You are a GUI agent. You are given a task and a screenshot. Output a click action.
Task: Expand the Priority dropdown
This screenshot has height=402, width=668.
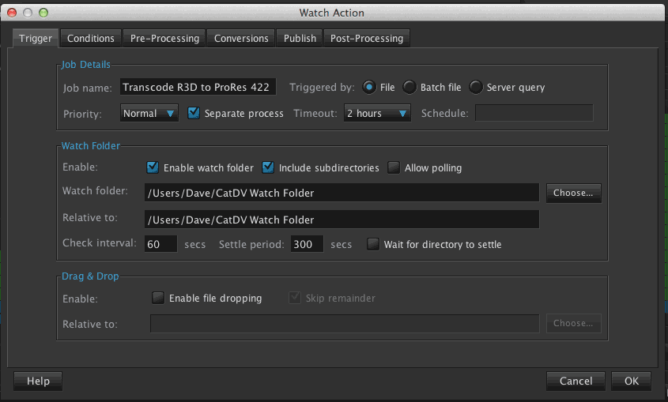[149, 113]
